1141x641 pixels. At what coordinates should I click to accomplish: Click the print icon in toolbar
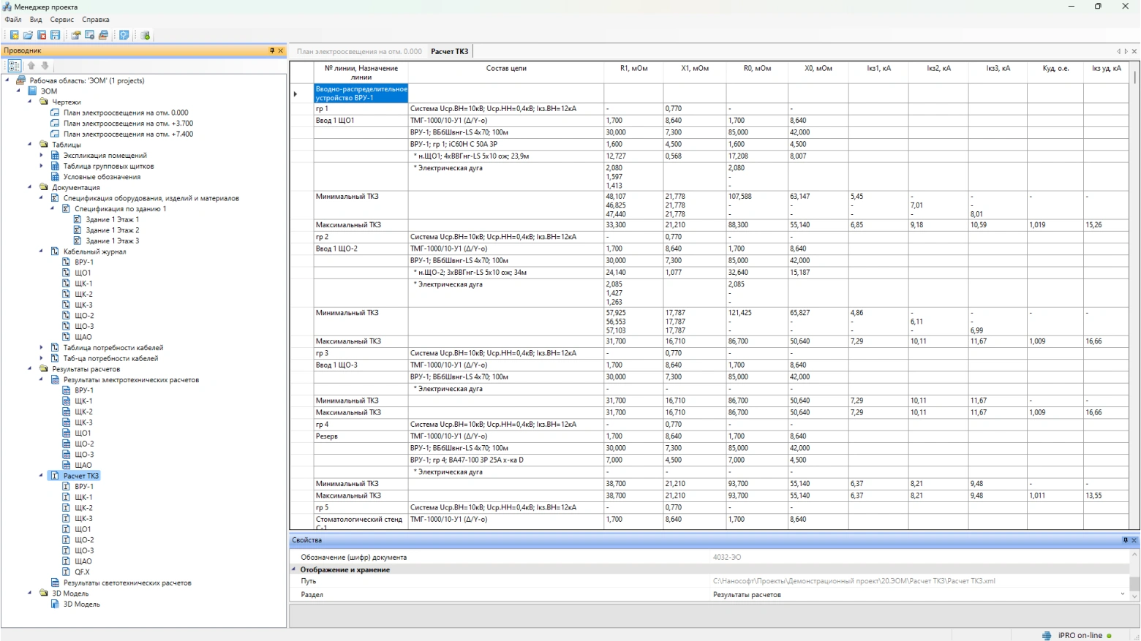point(103,35)
